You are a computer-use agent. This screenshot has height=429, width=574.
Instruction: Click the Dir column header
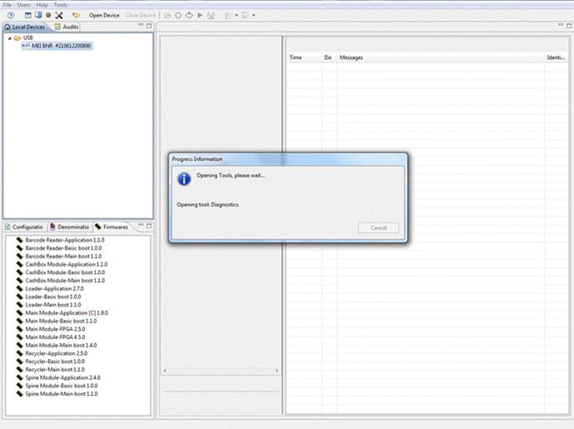coord(327,57)
